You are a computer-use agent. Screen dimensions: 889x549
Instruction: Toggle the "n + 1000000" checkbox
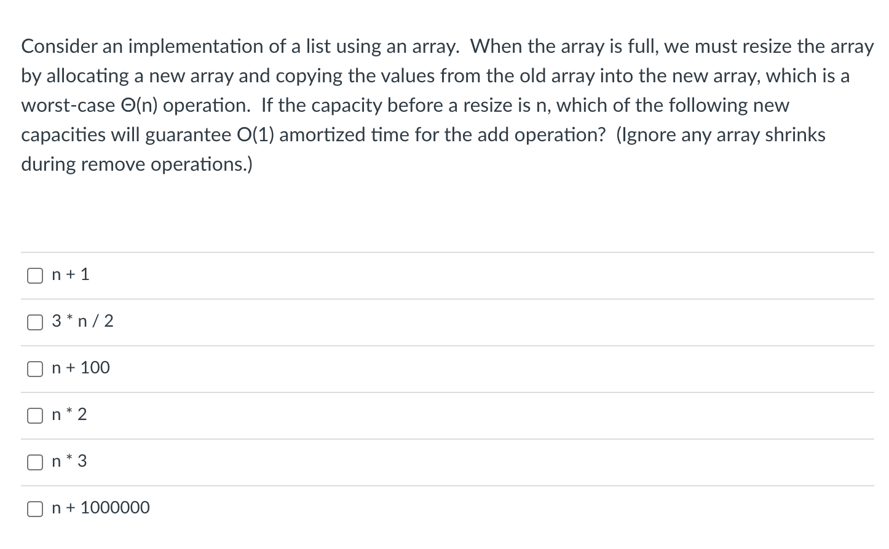point(35,509)
